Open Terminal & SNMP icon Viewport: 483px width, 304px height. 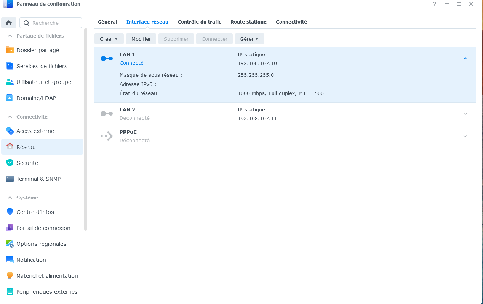coord(10,179)
